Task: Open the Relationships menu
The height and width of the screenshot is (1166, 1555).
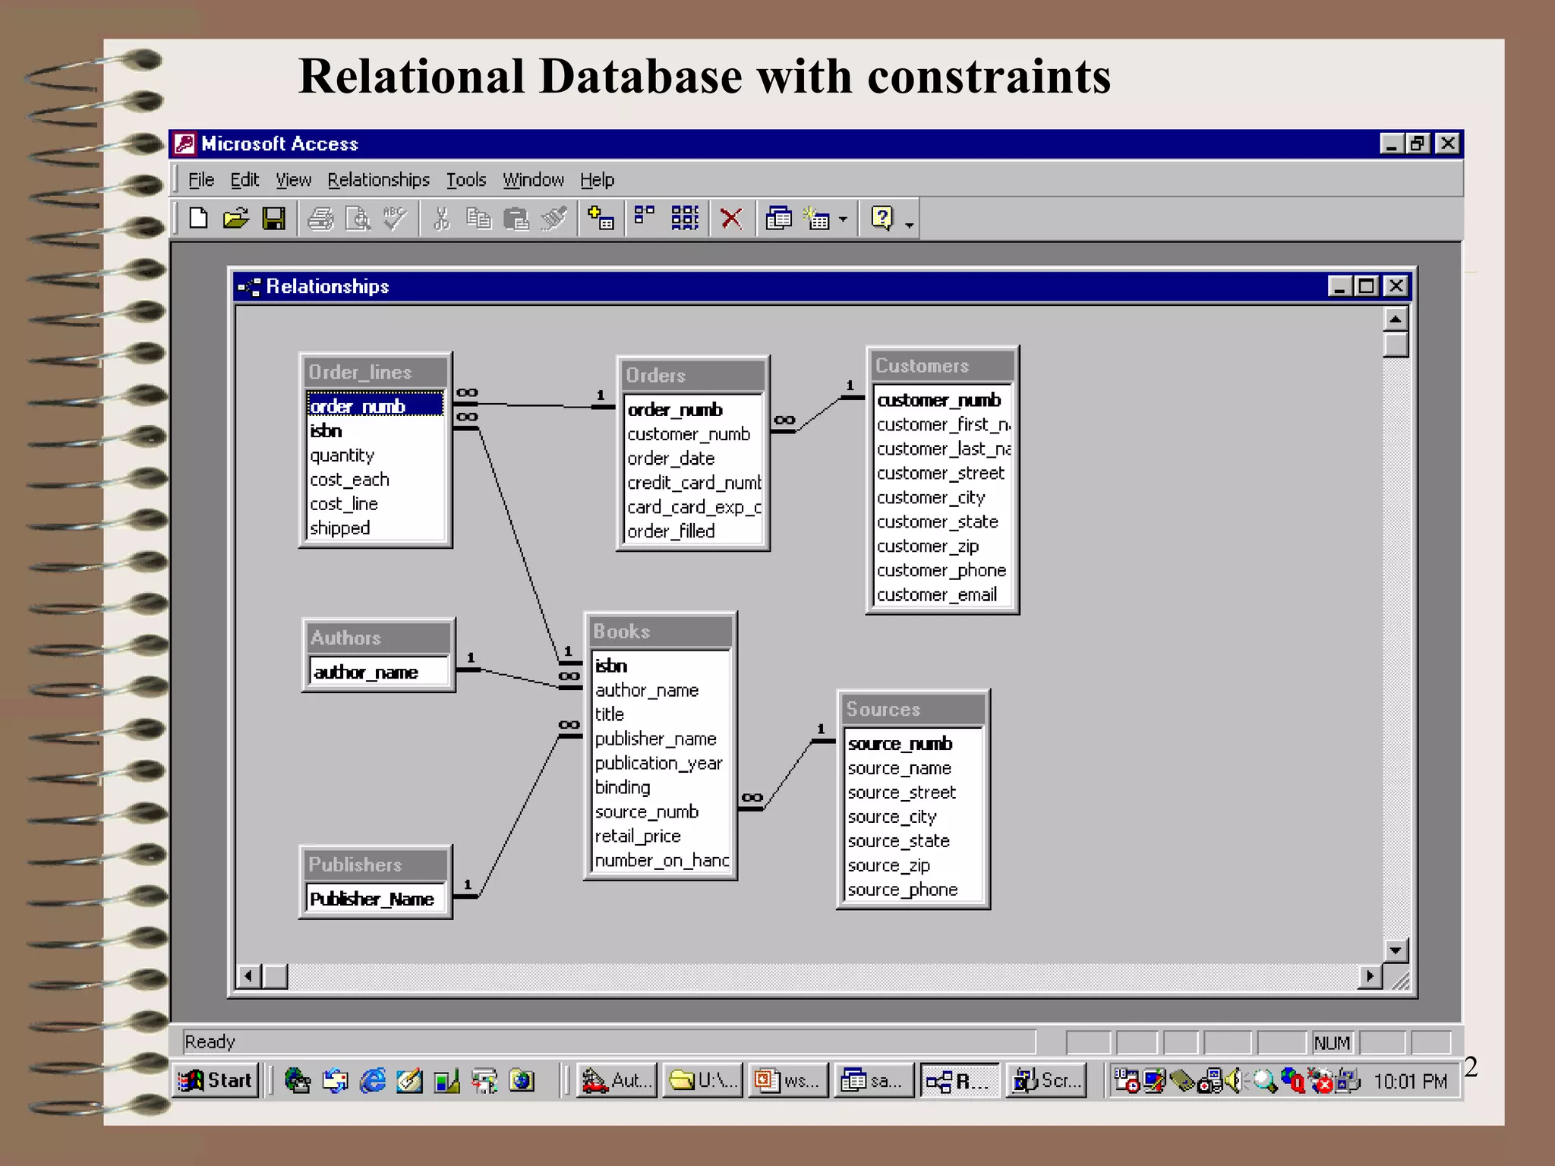Action: 378,180
